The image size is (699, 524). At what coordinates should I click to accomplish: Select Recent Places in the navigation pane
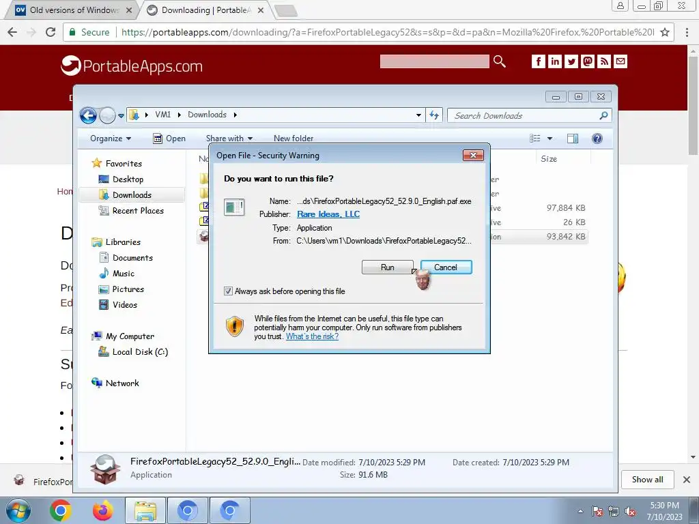coord(138,211)
